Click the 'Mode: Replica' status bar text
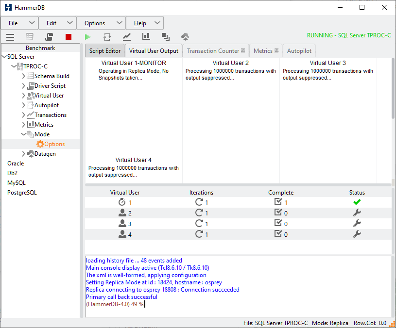The width and height of the screenshot is (396, 328). point(330,323)
